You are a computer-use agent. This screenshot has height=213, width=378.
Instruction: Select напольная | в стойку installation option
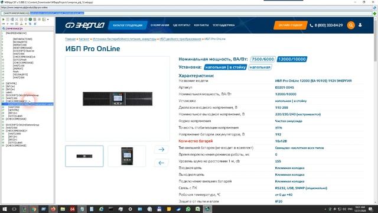pyautogui.click(x=226, y=67)
